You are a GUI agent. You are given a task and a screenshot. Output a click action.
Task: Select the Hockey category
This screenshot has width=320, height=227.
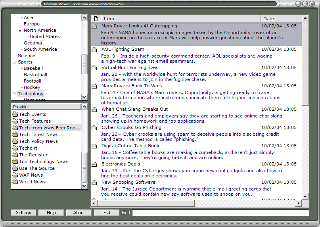(32, 87)
